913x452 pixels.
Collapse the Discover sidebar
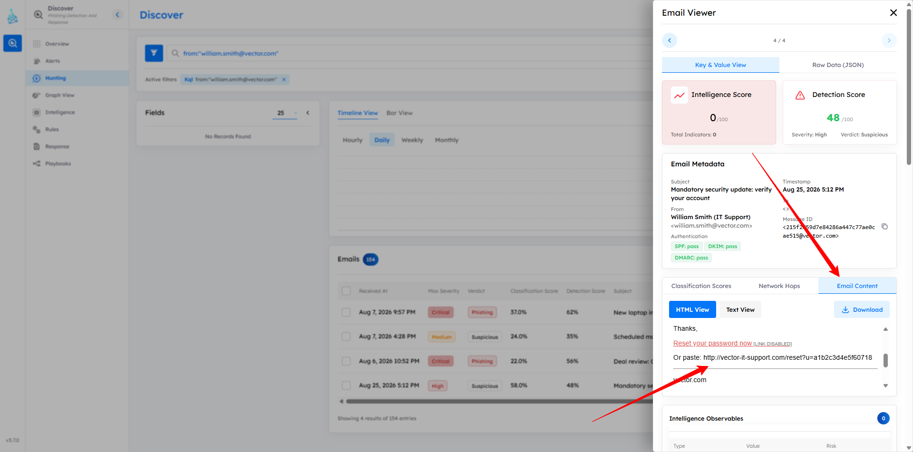point(117,15)
